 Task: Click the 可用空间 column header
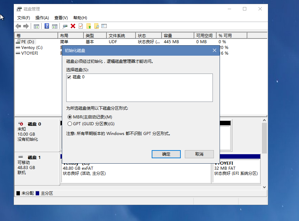[205, 36]
